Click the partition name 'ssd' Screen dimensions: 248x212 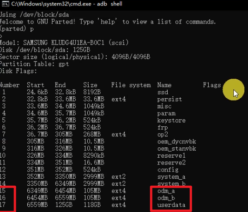163,92
